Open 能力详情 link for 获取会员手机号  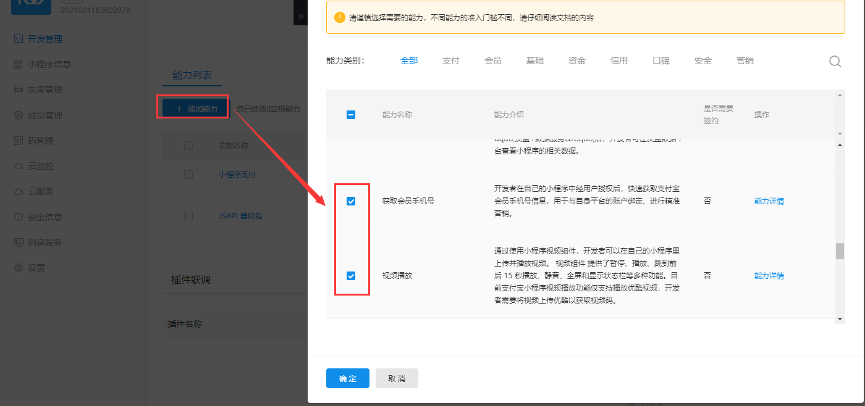click(769, 201)
